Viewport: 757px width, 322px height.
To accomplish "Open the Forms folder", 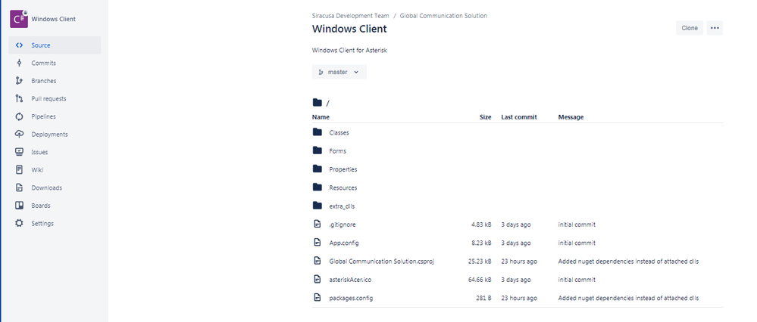I will point(337,151).
